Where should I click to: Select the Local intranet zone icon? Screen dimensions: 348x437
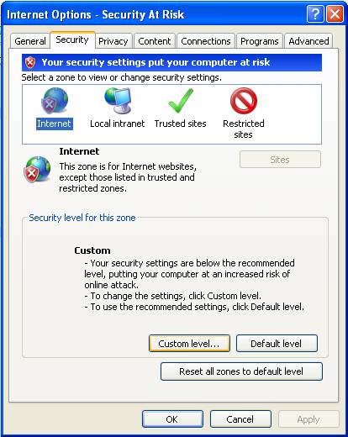pos(118,101)
